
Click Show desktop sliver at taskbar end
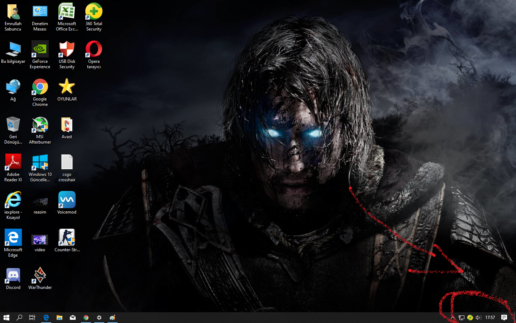pyautogui.click(x=515, y=318)
